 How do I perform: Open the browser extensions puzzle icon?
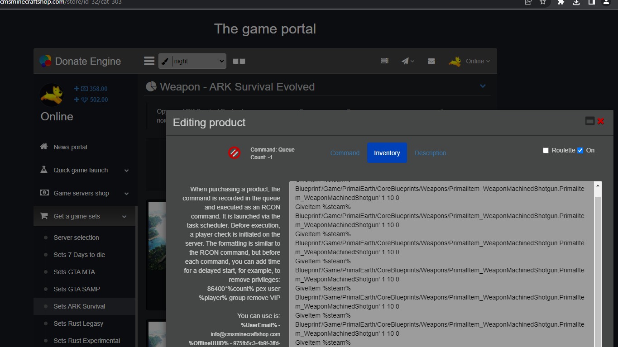point(561,2)
